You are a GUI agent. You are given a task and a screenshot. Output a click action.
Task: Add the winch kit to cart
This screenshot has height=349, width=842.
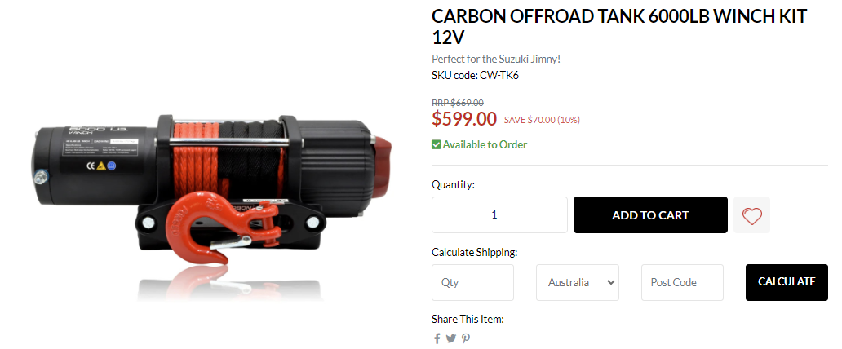pos(650,215)
